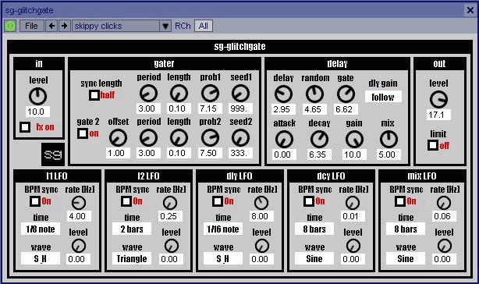Click the dly gain follow button
This screenshot has width=479, height=284.
click(x=383, y=97)
